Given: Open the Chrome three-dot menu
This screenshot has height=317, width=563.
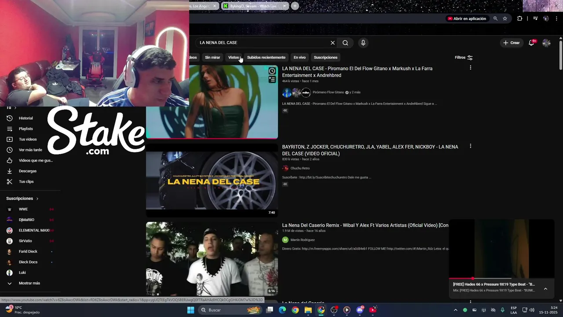Looking at the screenshot, I should (556, 18).
